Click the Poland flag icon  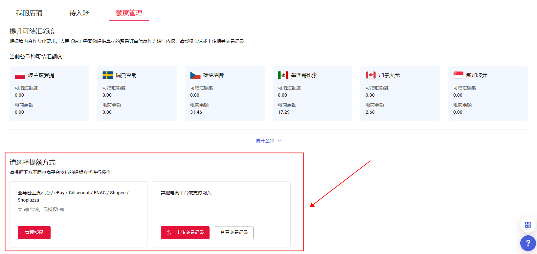tap(20, 75)
